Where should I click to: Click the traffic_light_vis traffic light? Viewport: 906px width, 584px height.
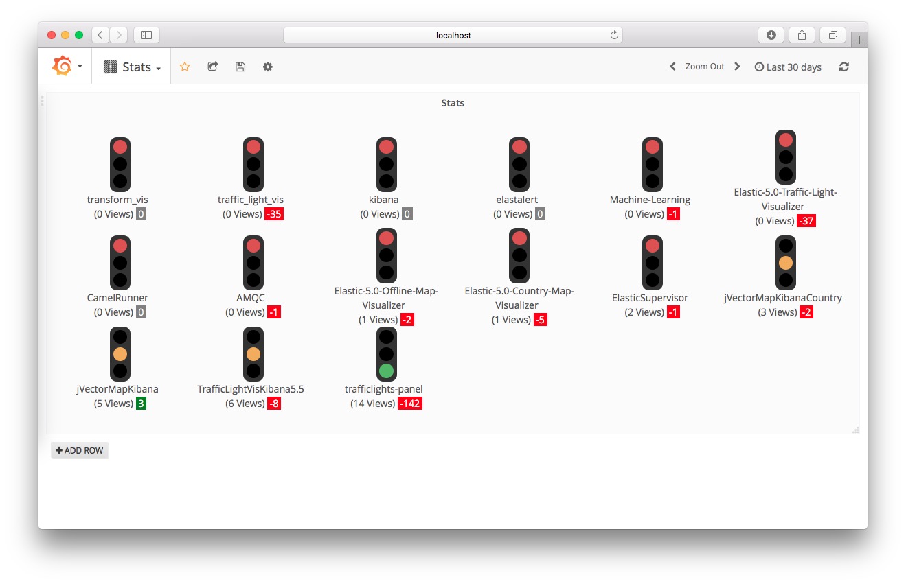coord(253,164)
